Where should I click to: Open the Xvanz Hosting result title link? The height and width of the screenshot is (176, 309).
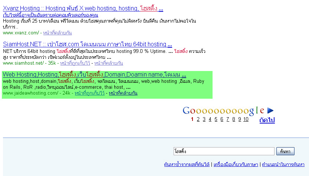click(83, 8)
